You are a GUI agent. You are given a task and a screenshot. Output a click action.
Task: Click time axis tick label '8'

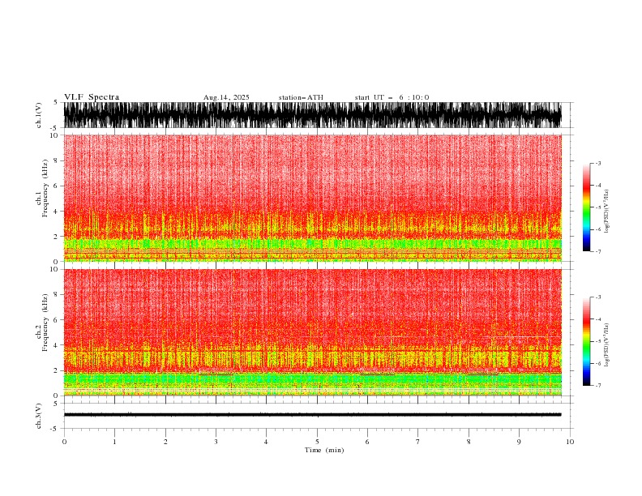pos(469,442)
